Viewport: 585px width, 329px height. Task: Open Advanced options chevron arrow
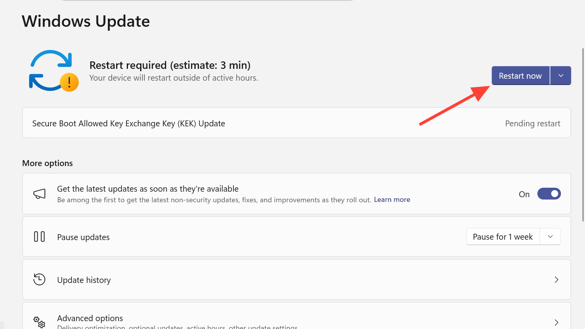(556, 322)
